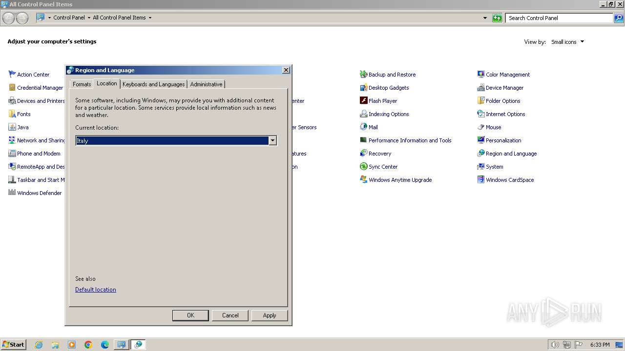This screenshot has height=351, width=625.
Task: Open the Windows Defender icon
Action: click(12, 193)
